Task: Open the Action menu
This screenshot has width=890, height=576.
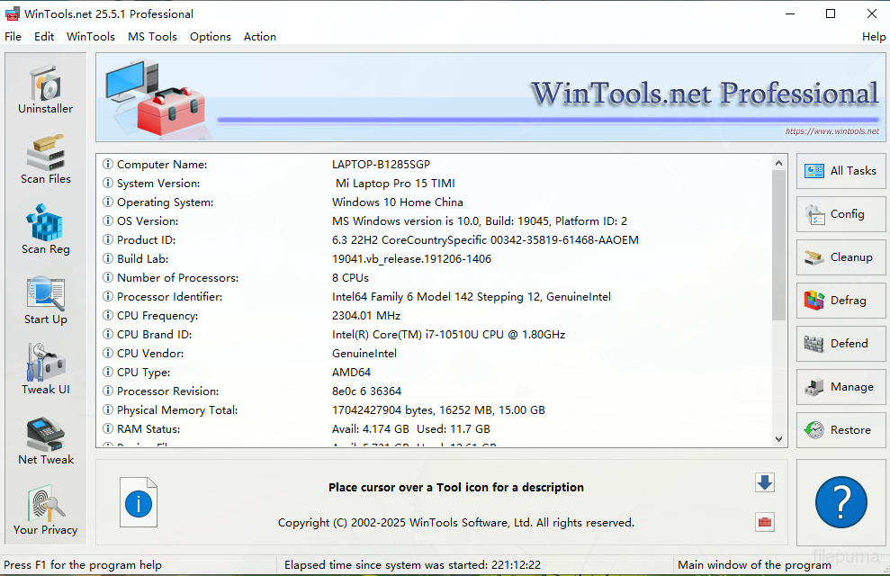Action: point(260,36)
